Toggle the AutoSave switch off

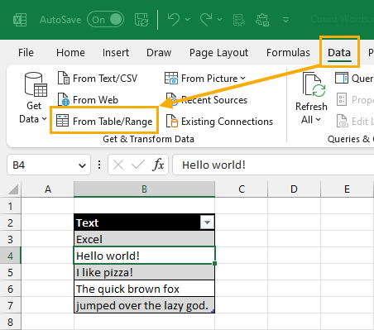[105, 19]
